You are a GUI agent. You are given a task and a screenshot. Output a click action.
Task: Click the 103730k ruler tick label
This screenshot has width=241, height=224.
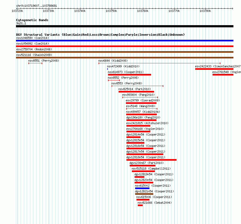click(x=48, y=11)
